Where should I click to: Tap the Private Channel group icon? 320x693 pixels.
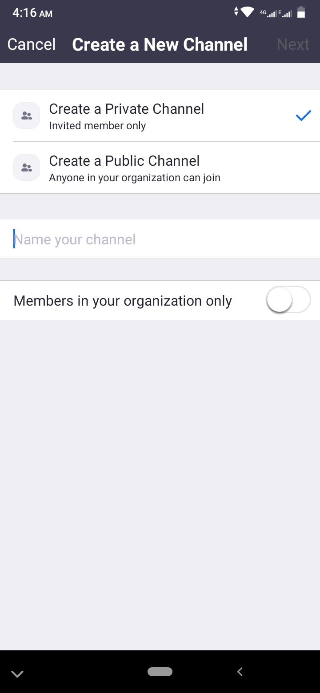point(27,116)
